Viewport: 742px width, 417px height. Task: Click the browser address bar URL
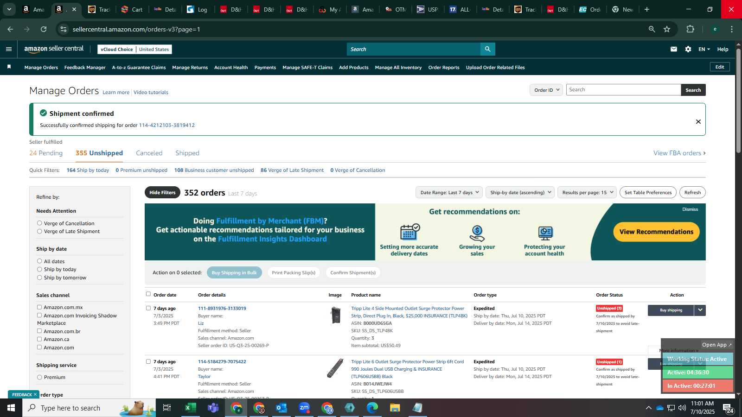[136, 29]
